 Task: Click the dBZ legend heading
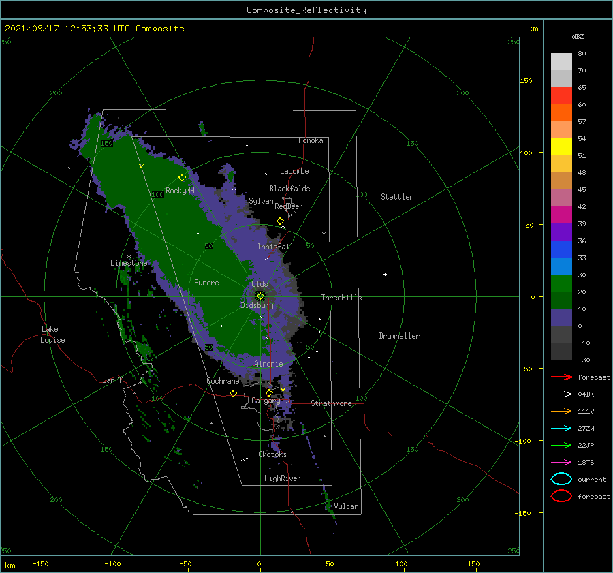578,36
